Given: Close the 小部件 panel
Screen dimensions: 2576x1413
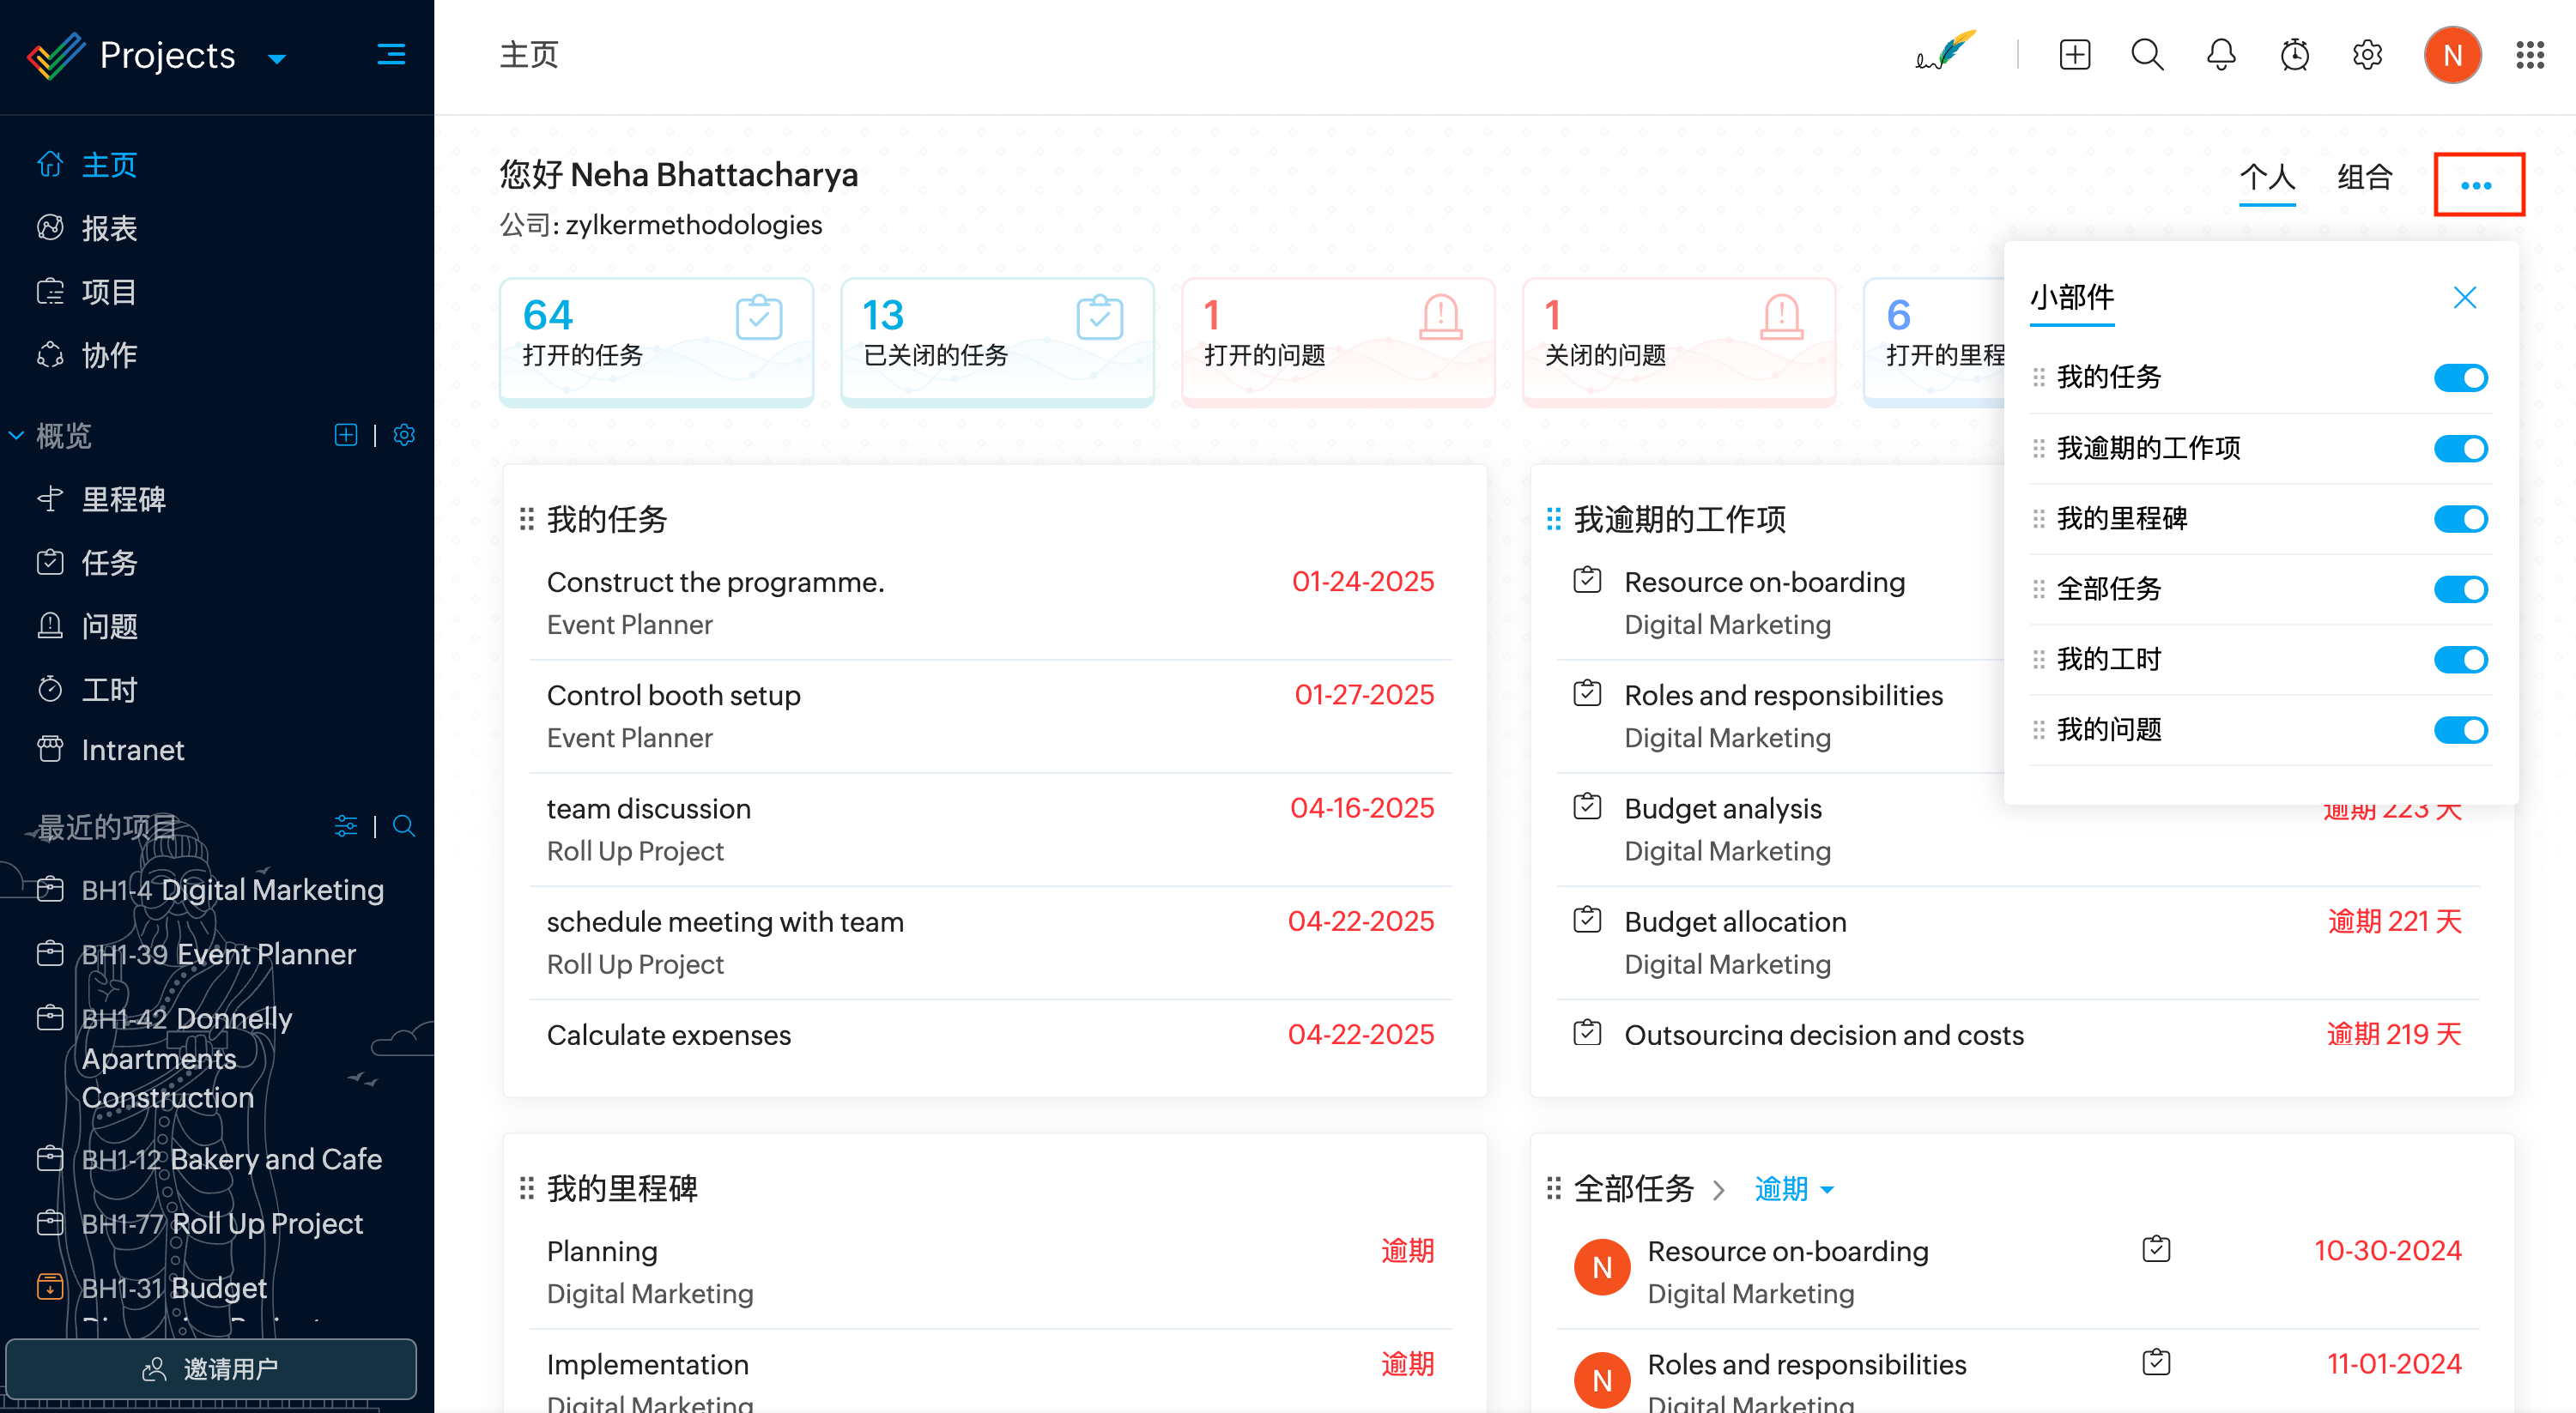Looking at the screenshot, I should pyautogui.click(x=2464, y=297).
